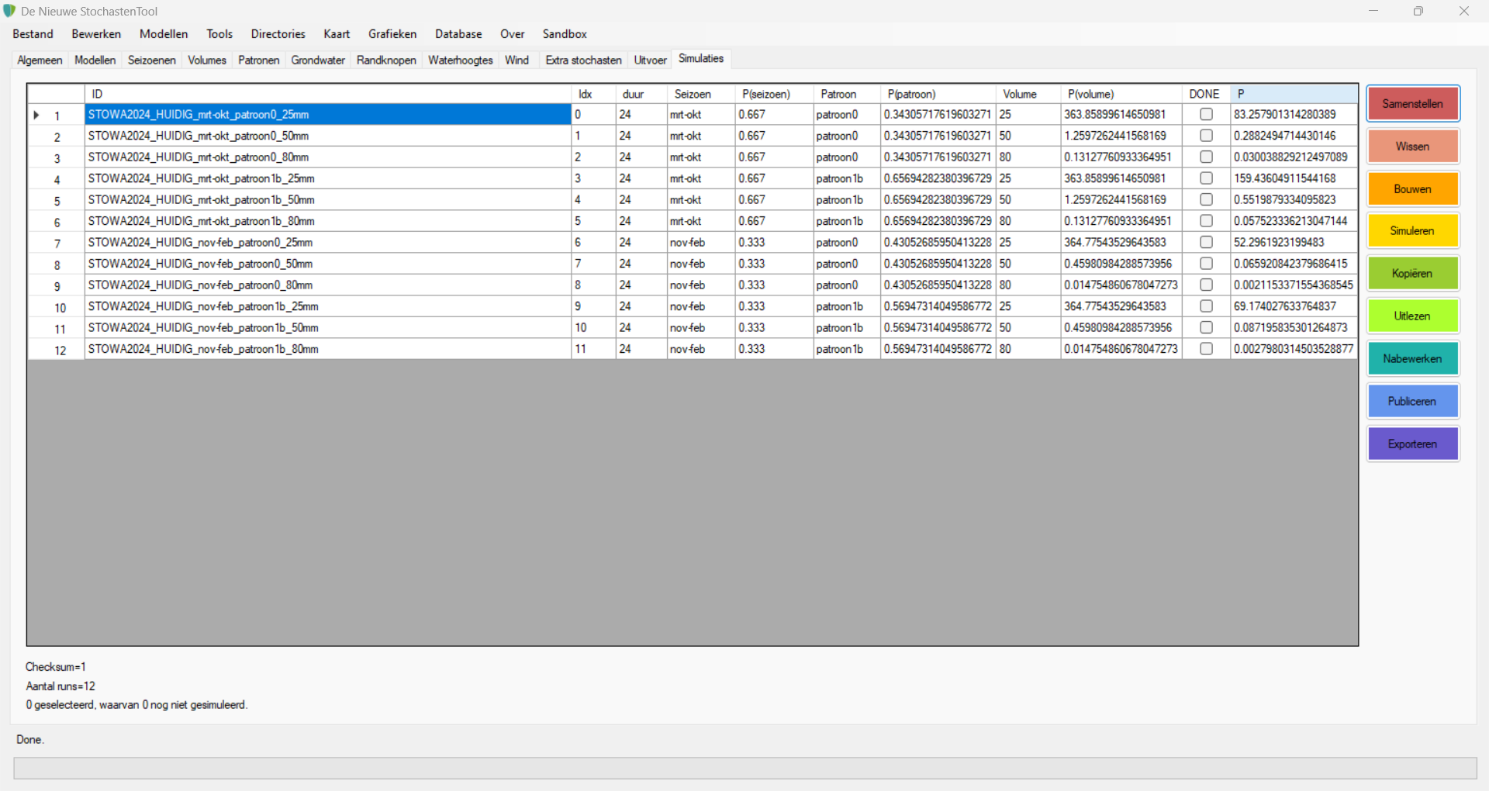Image resolution: width=1489 pixels, height=791 pixels.
Task: Sort by the Volume column header
Action: click(x=1028, y=94)
